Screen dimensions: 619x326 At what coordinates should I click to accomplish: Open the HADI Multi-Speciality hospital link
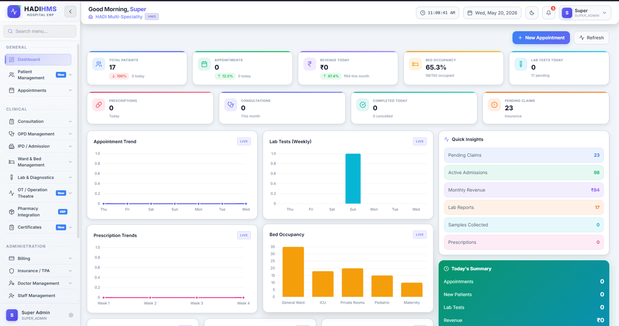point(119,17)
